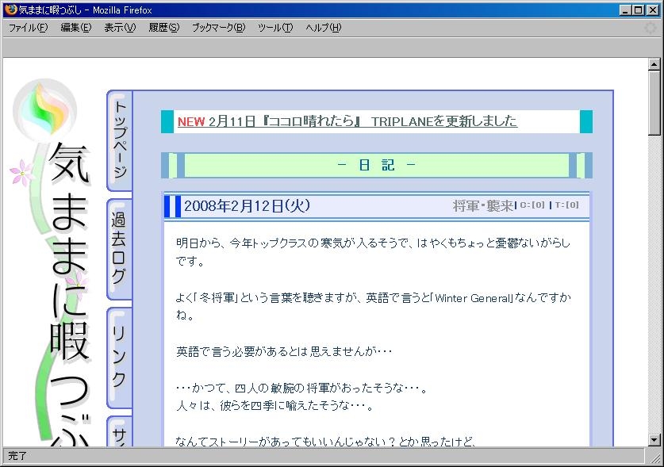Select the トップページ side tab
The height and width of the screenshot is (467, 664).
(x=120, y=140)
